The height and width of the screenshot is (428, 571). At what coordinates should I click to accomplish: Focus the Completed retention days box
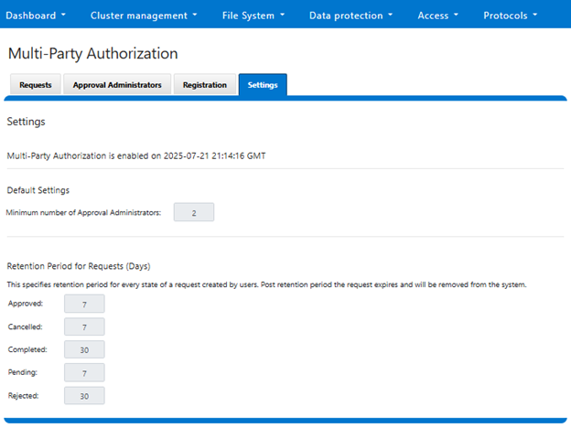coord(84,349)
